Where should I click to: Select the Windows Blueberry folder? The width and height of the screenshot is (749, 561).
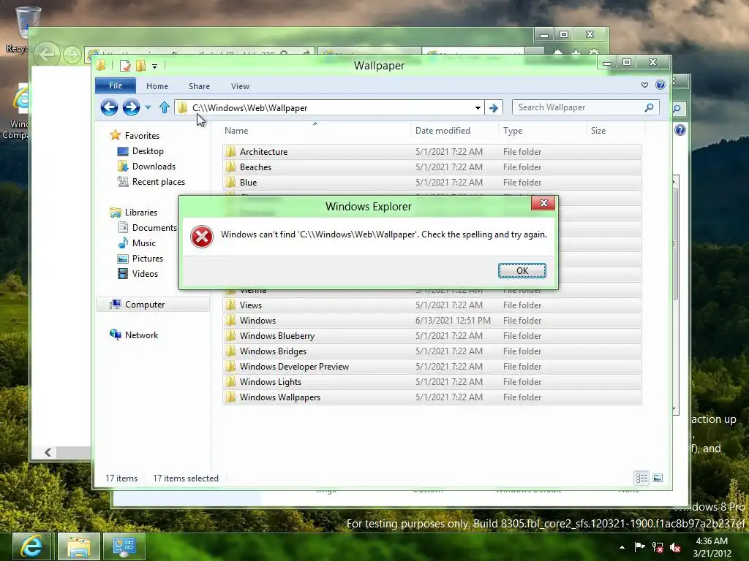pyautogui.click(x=432, y=336)
